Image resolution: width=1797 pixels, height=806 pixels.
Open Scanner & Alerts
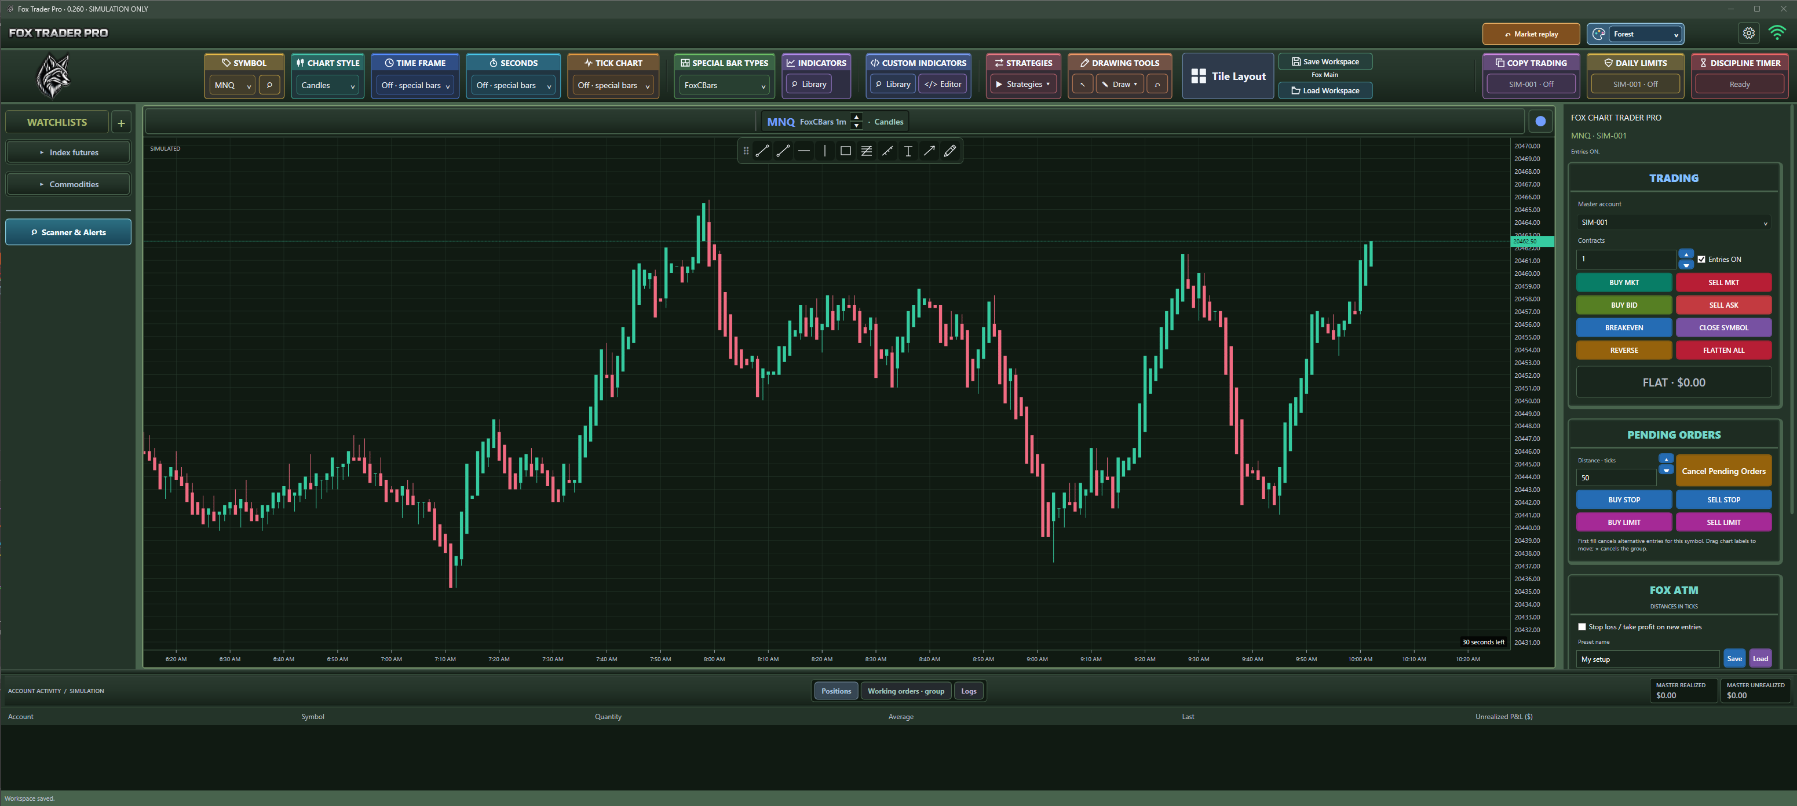(68, 232)
